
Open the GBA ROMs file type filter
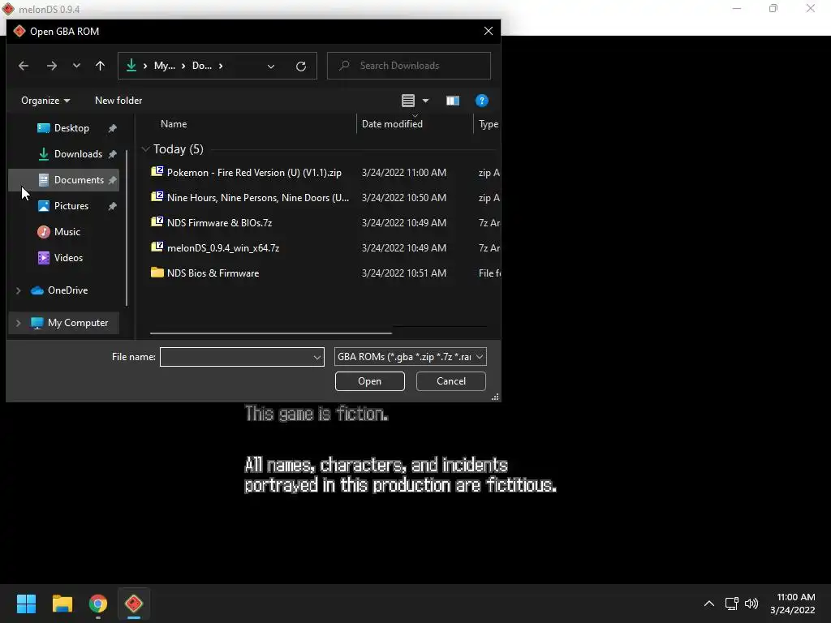(410, 357)
